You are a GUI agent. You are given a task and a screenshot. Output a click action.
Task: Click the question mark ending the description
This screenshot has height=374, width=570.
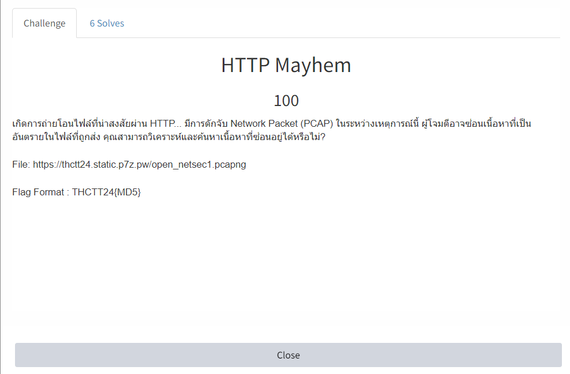pyautogui.click(x=323, y=137)
